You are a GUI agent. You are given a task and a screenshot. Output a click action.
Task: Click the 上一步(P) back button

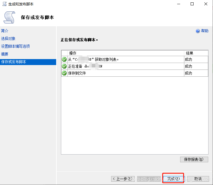tap(123, 179)
